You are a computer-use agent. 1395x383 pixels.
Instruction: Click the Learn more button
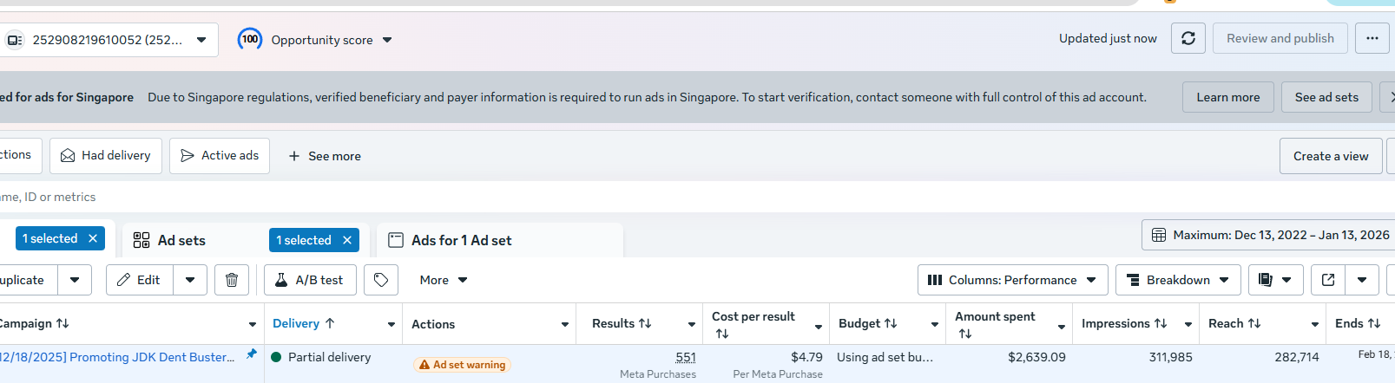point(1227,97)
